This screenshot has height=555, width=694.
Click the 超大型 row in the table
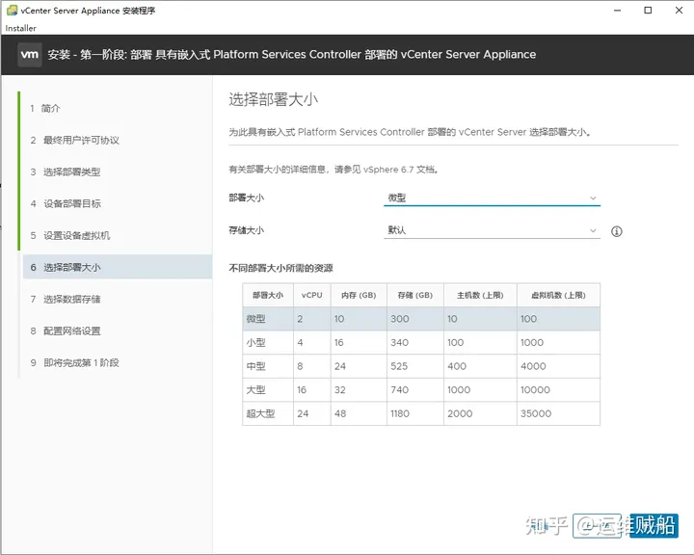point(420,413)
